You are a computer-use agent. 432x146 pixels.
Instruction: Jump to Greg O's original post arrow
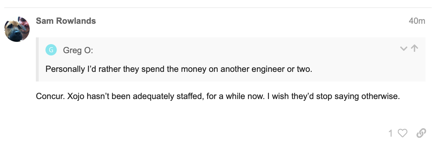(414, 48)
